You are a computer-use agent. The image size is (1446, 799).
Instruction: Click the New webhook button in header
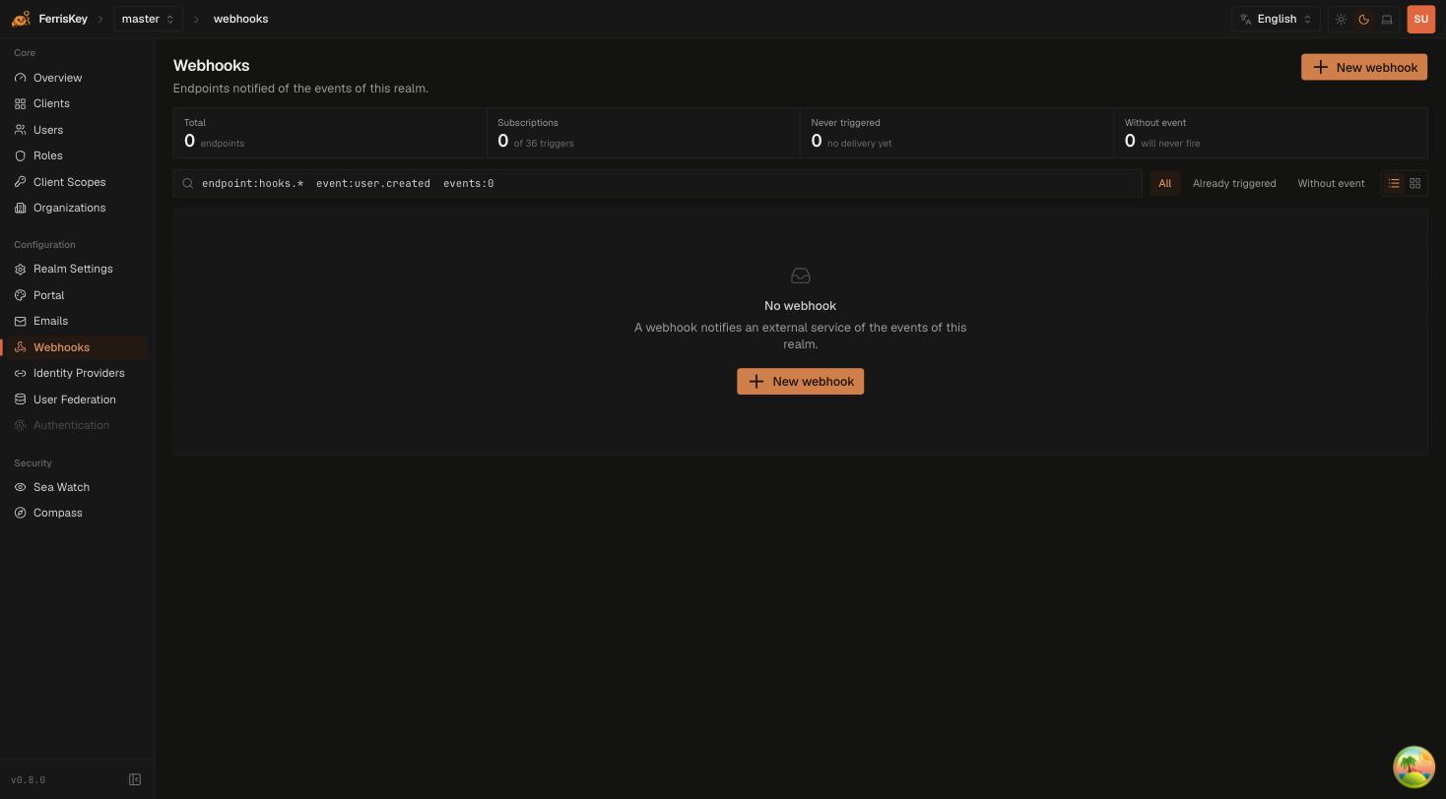pyautogui.click(x=1364, y=67)
